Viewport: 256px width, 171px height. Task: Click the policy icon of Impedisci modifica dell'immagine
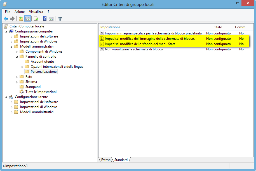coord(102,39)
